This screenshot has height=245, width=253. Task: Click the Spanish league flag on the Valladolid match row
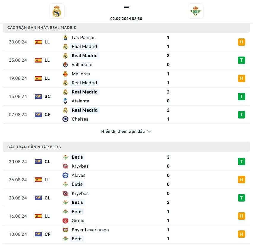point(38,60)
